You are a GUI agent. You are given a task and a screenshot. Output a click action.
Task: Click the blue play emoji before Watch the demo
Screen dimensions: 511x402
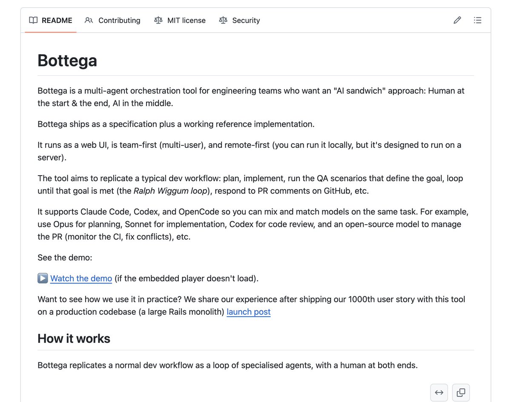tap(43, 278)
